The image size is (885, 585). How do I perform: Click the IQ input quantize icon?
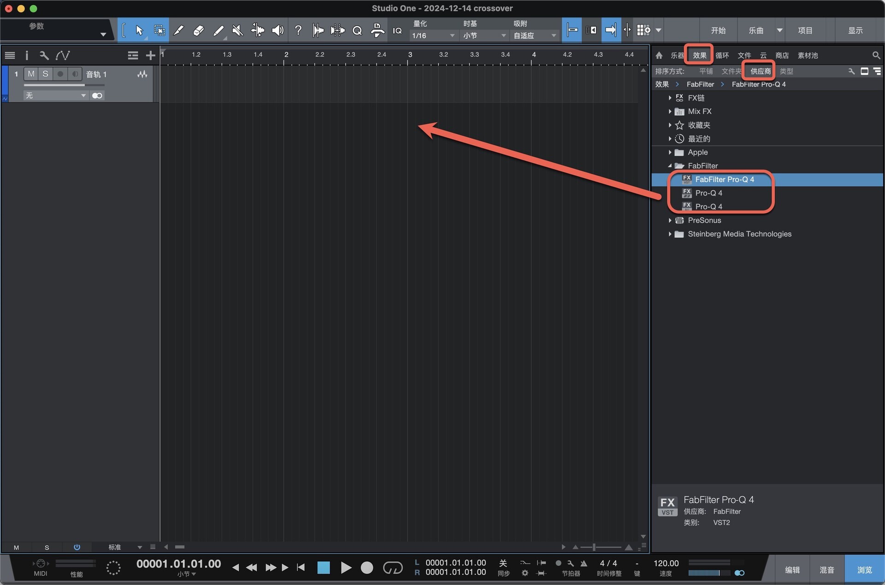[397, 30]
